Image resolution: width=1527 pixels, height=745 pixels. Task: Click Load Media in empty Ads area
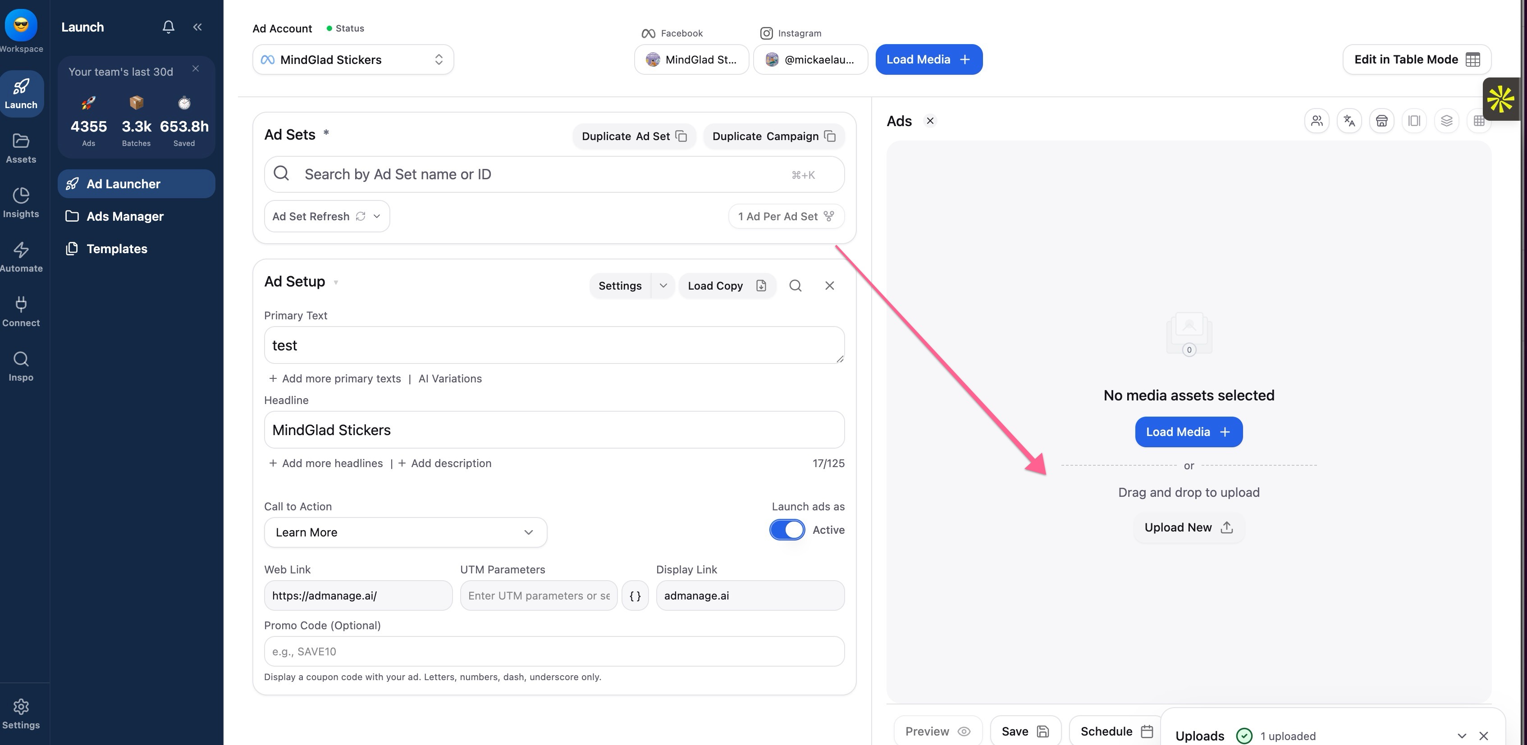1189,432
